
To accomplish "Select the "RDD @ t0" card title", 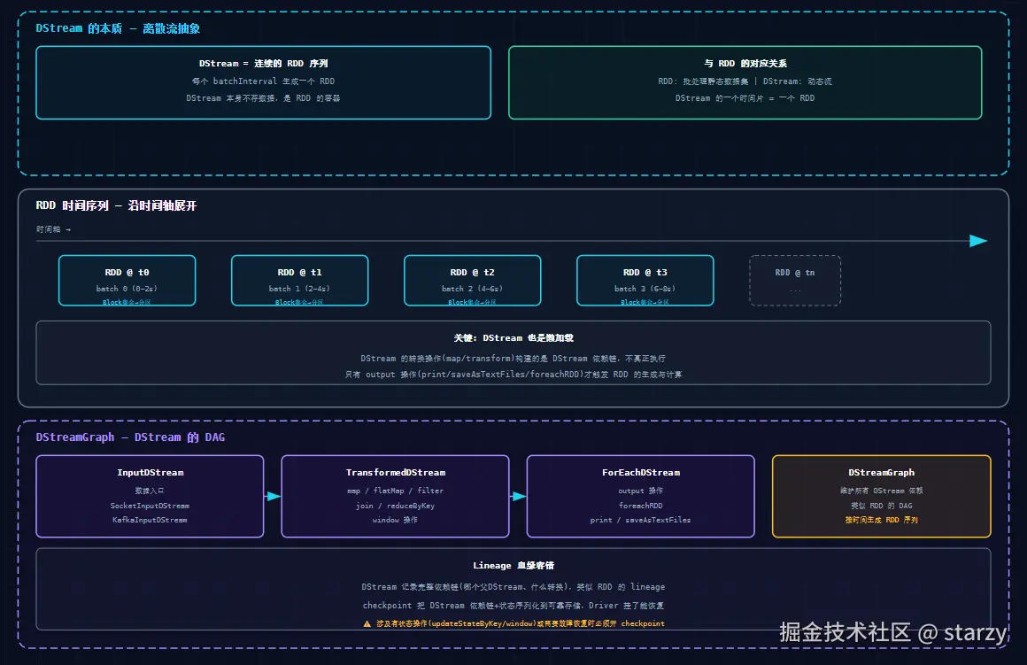I will click(127, 273).
